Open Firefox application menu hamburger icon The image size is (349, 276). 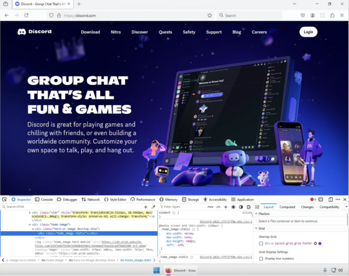point(342,15)
